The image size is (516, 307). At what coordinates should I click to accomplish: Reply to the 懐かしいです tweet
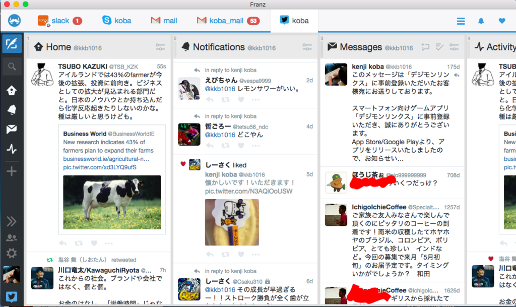pos(210,255)
